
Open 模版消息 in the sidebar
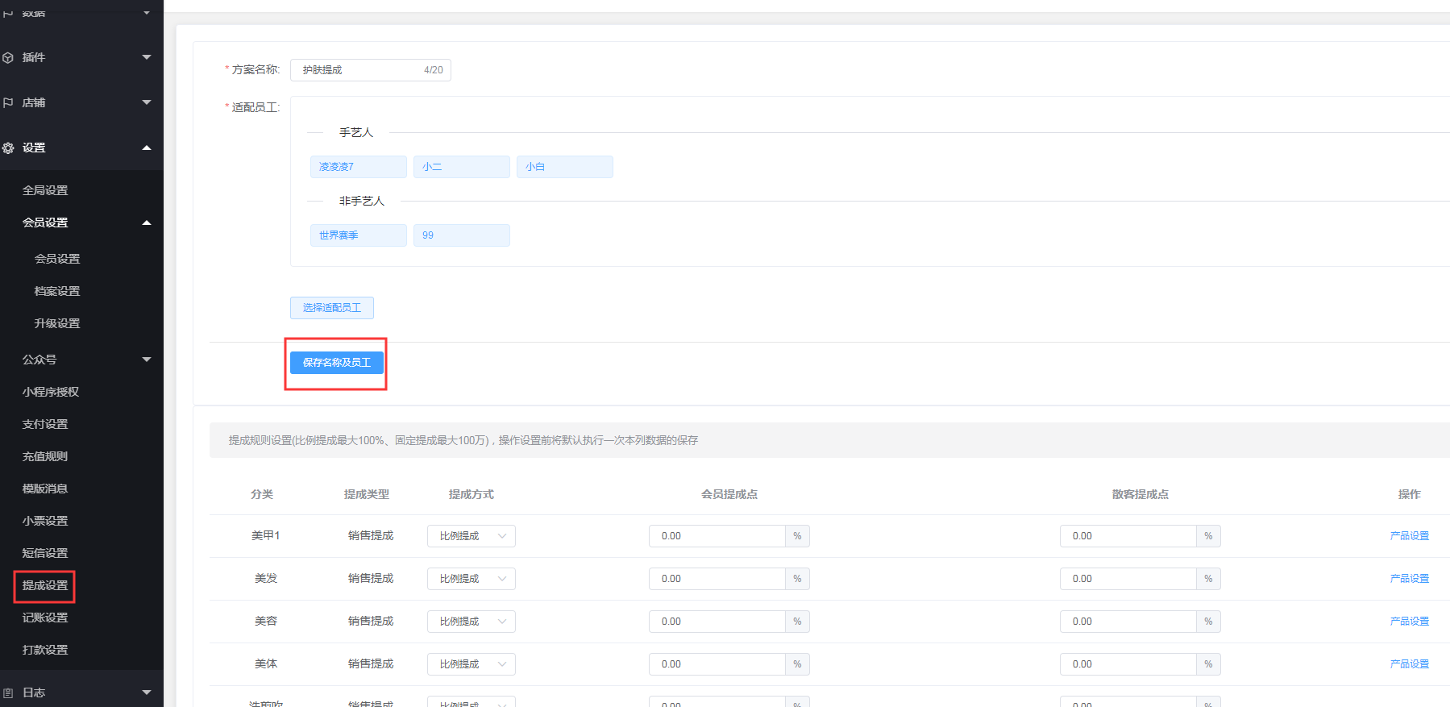tap(45, 489)
